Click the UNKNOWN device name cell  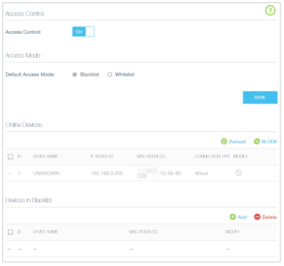(46, 173)
